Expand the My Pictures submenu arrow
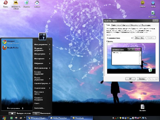160x120 pixels. 50,54
